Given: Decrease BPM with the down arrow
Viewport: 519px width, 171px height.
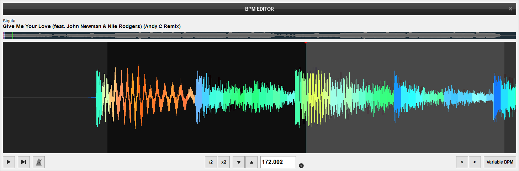Looking at the screenshot, I should (239, 162).
